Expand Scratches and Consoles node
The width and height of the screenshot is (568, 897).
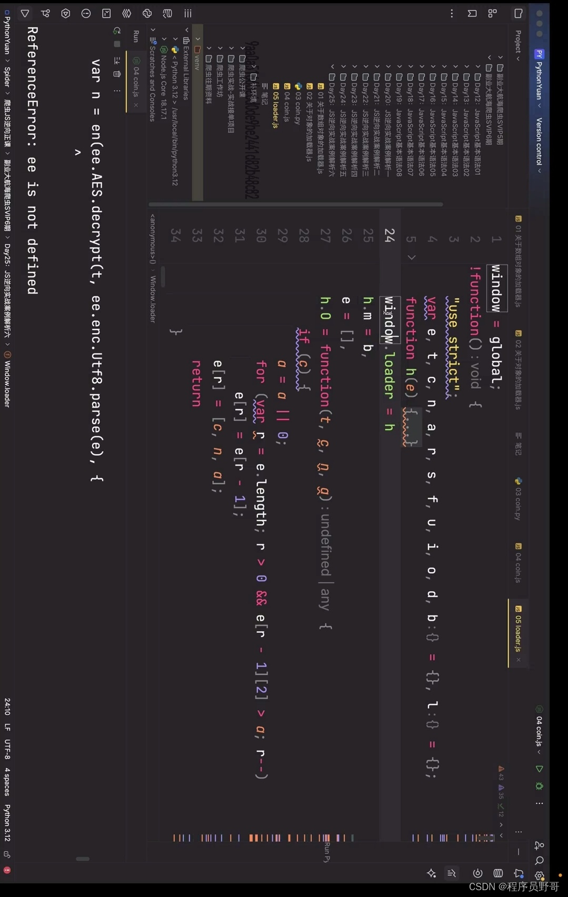(153, 30)
